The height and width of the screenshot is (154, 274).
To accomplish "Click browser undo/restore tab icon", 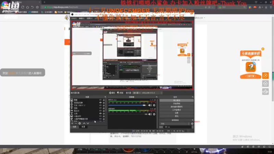I will pos(33,7).
